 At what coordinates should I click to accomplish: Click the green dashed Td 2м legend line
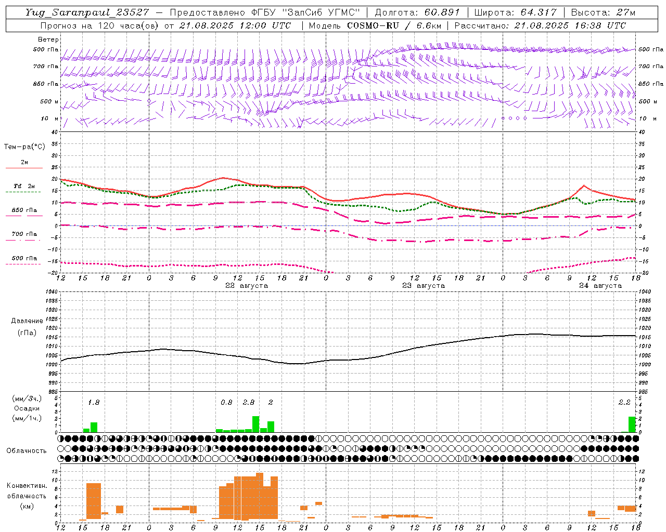click(x=23, y=192)
